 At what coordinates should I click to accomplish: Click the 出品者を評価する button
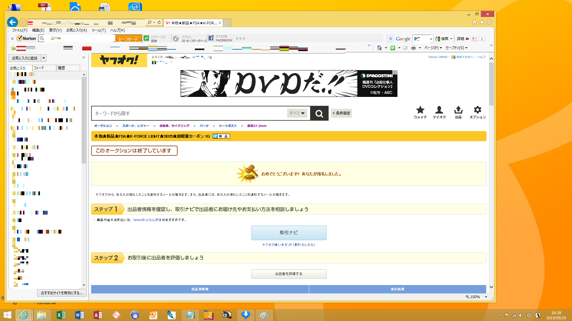click(289, 274)
